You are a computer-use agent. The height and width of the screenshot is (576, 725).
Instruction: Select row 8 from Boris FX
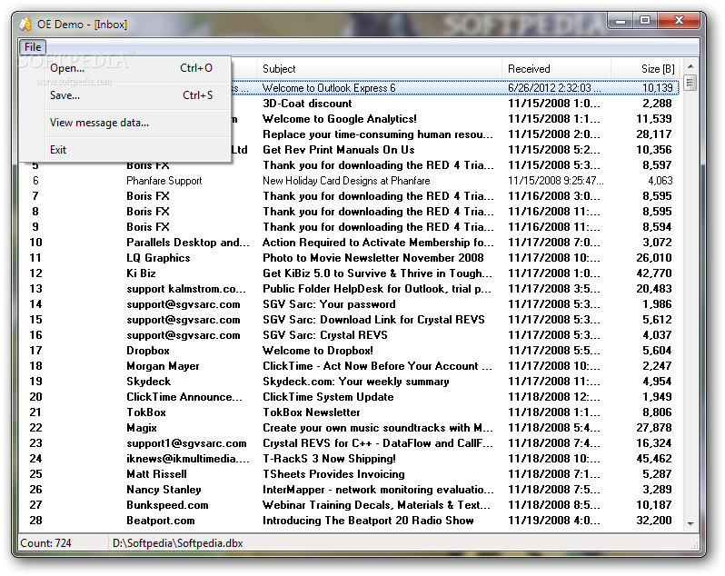pyautogui.click(x=349, y=212)
